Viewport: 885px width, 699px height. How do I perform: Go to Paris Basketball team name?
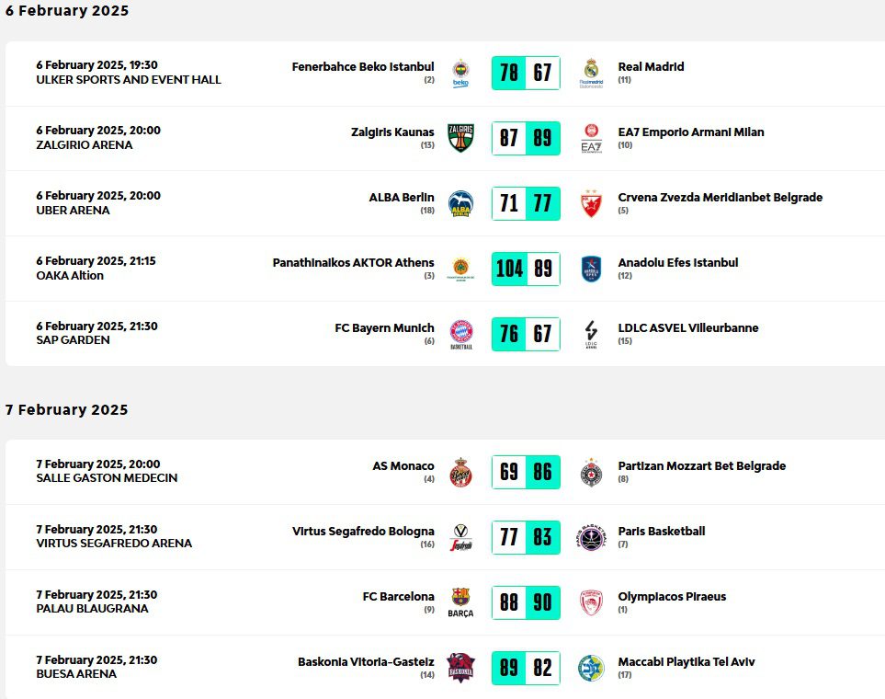pos(662,532)
